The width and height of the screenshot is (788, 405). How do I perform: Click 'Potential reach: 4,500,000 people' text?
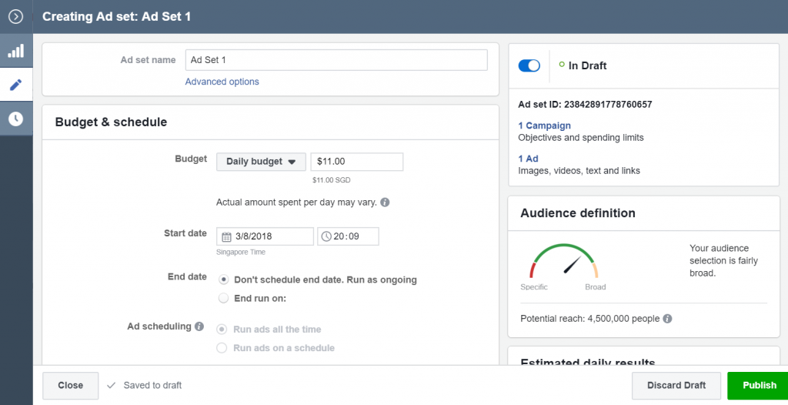point(590,319)
